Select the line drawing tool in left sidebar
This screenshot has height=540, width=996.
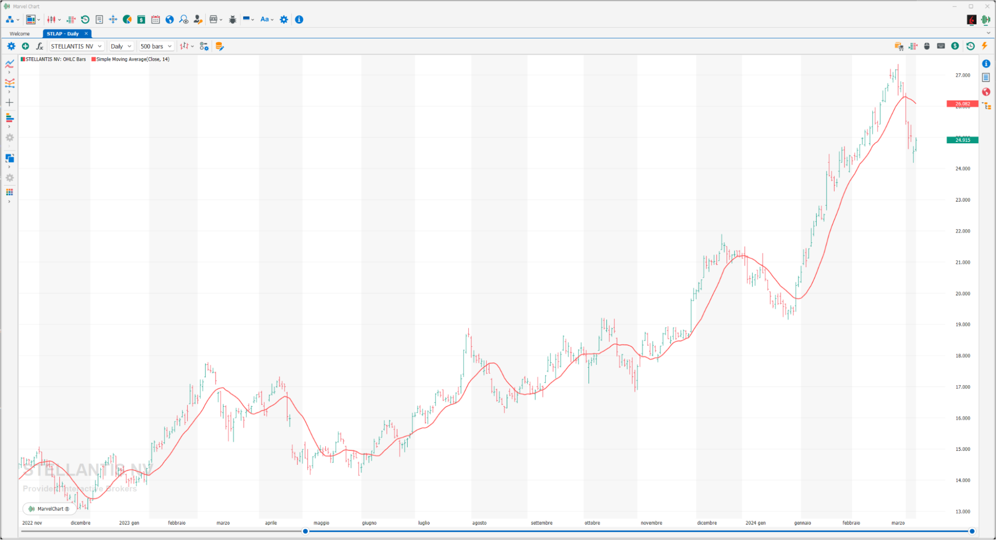[x=9, y=64]
